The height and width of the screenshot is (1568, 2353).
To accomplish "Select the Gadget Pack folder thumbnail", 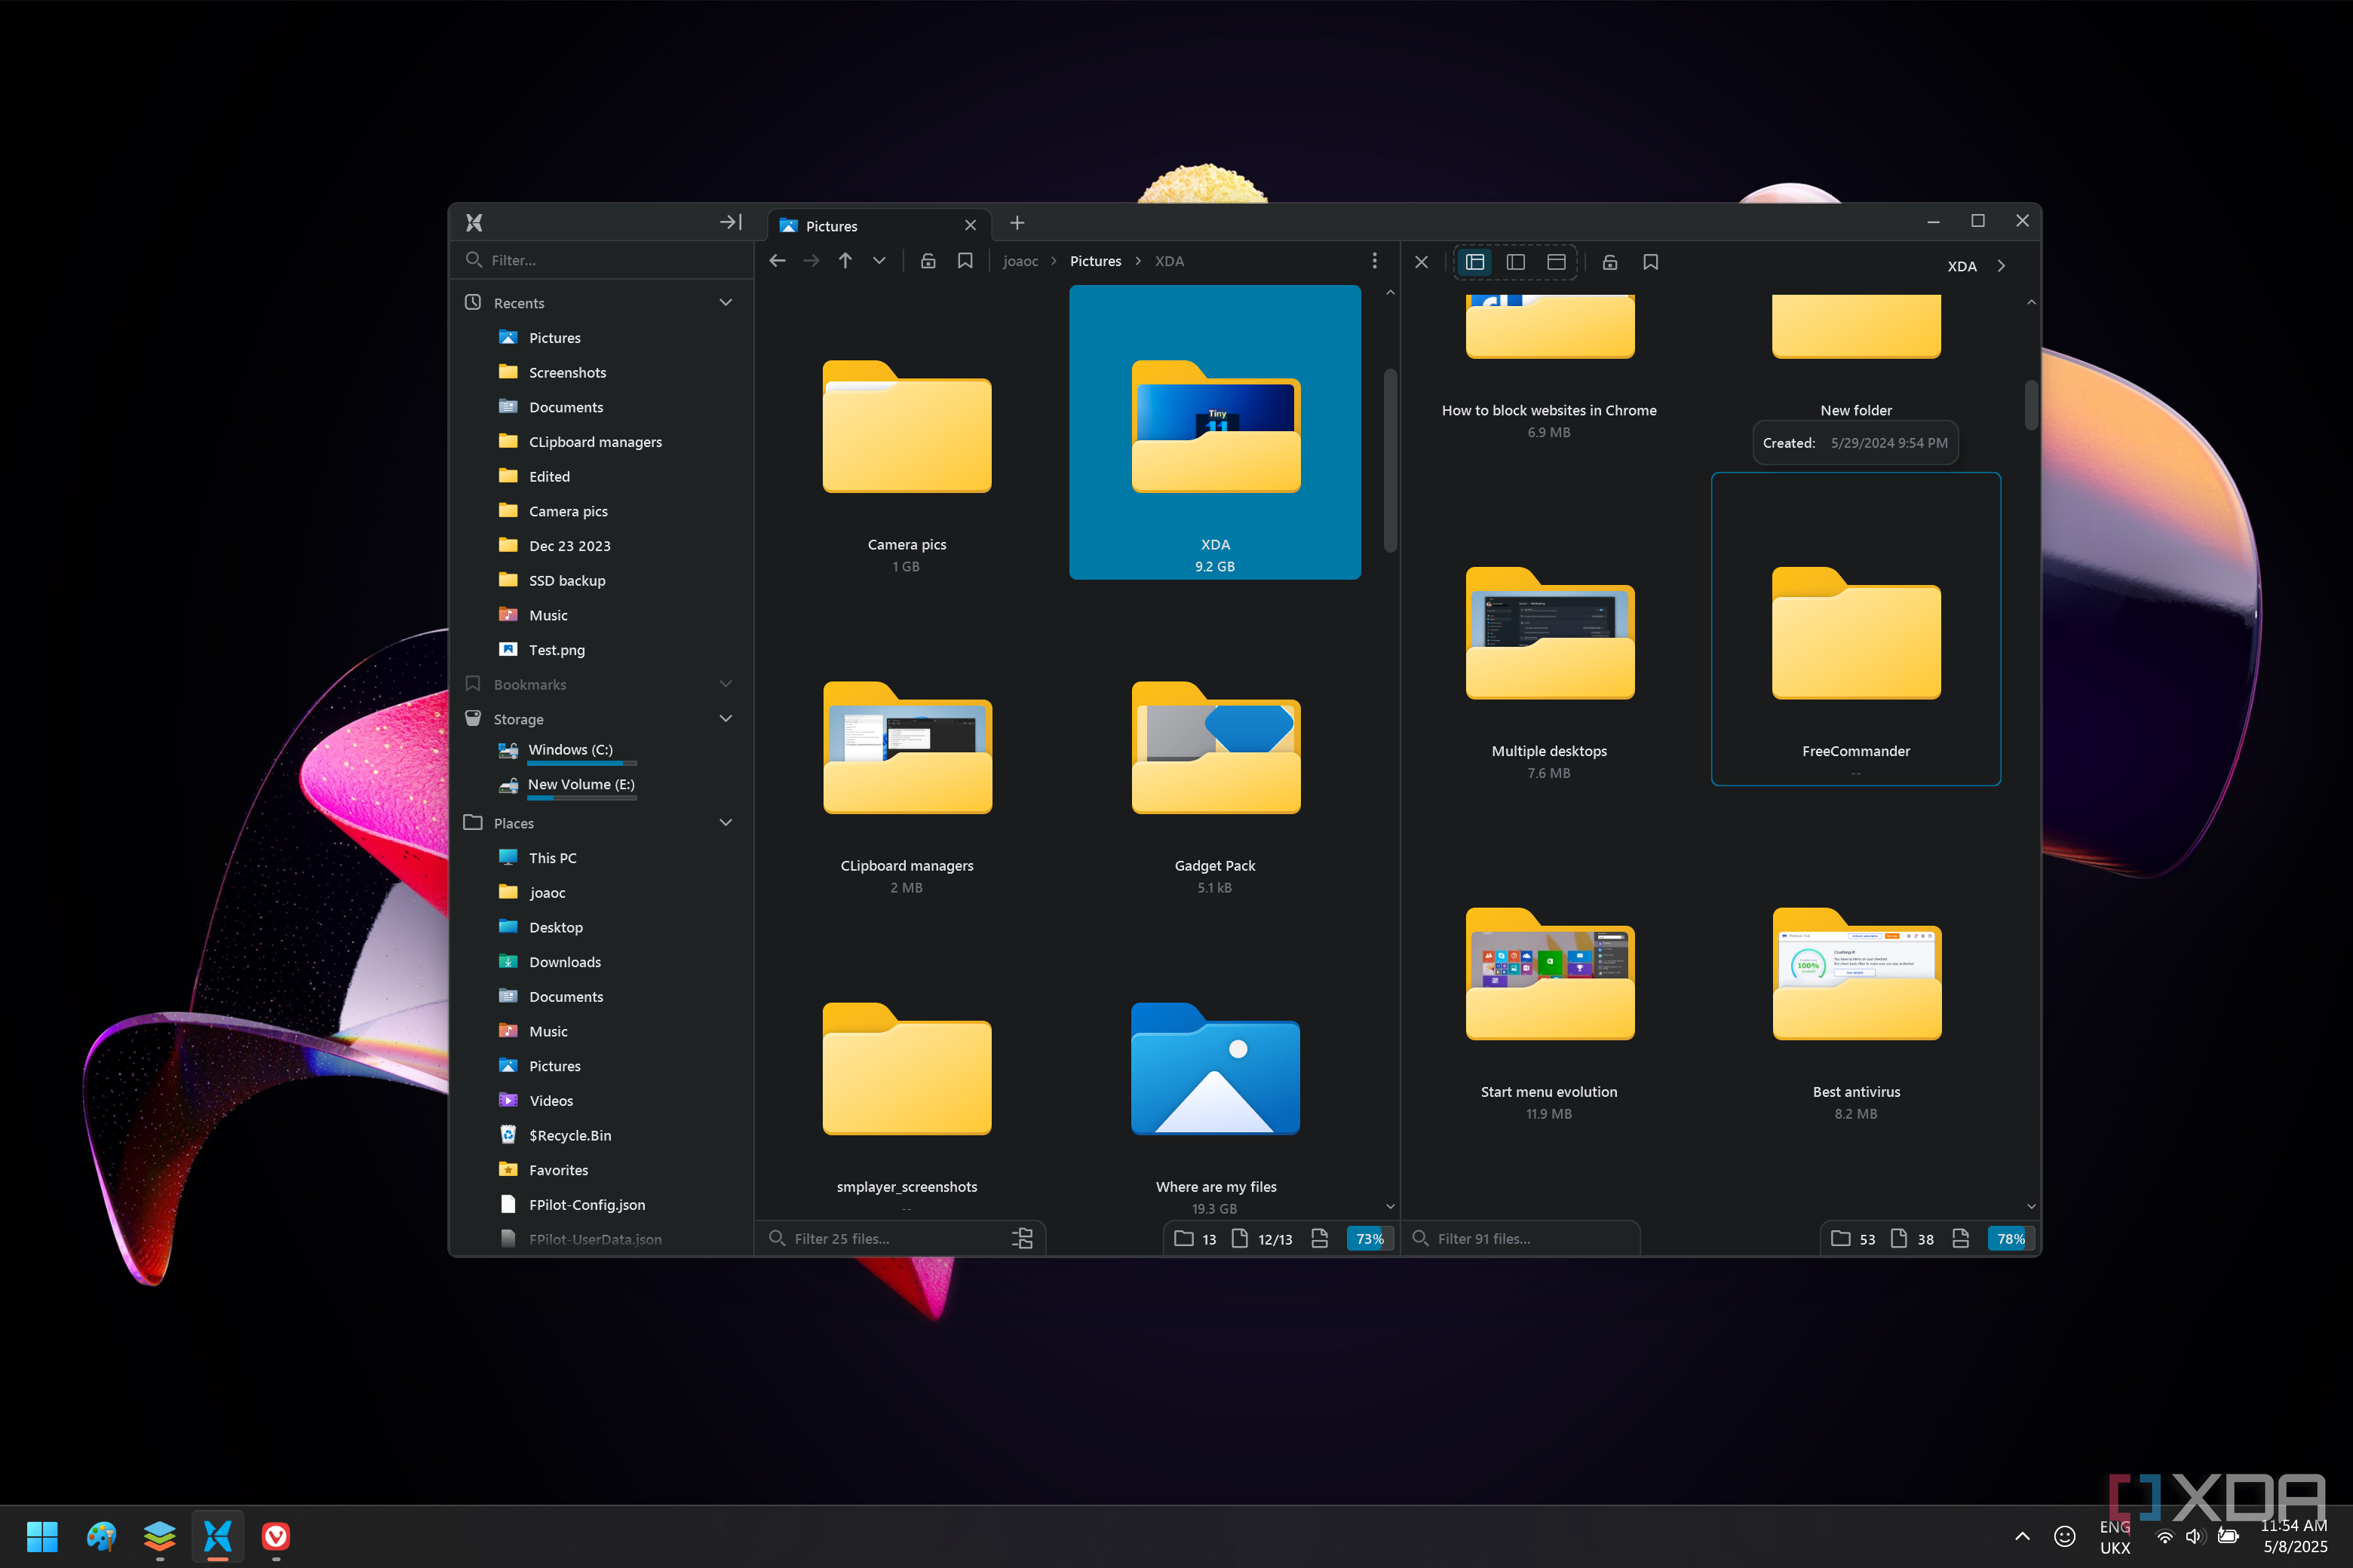I will tap(1216, 748).
